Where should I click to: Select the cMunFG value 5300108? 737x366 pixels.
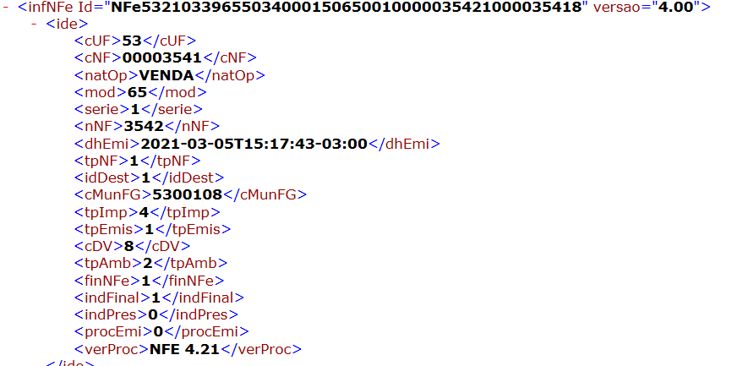(187, 194)
